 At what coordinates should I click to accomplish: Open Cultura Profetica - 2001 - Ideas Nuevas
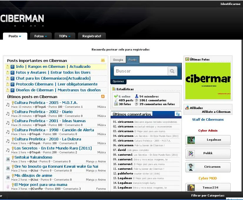(50, 121)
